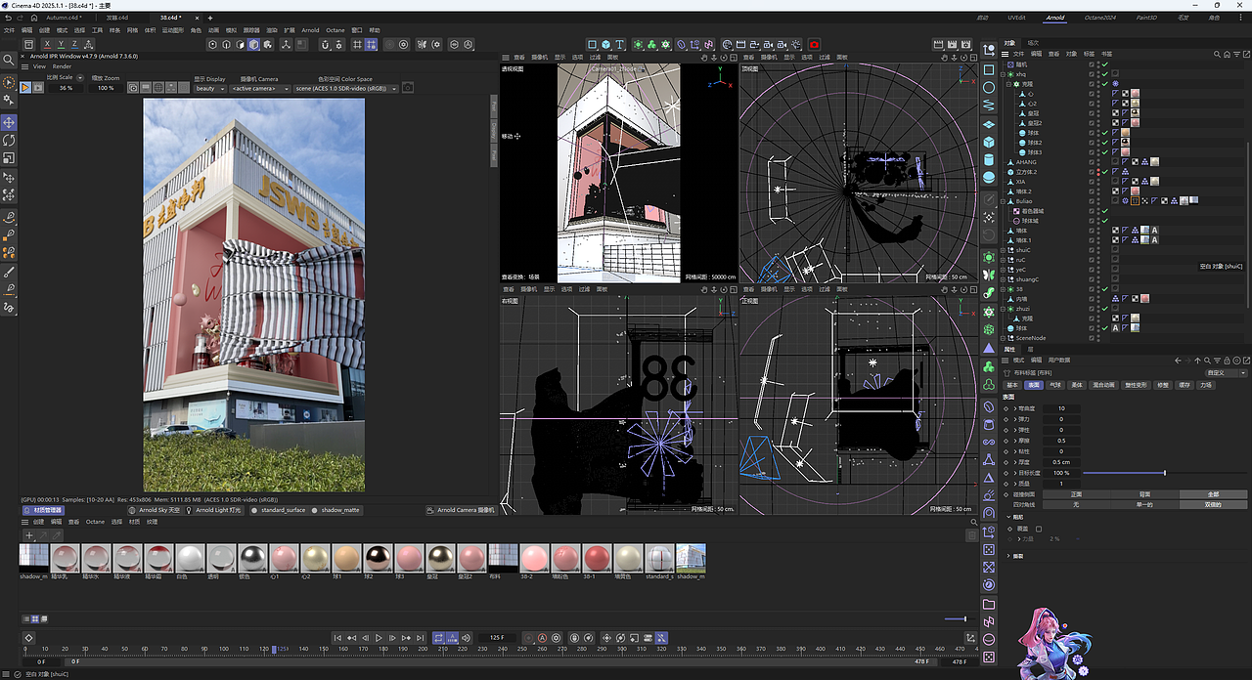1252x680 pixels.
Task: Click the Arnold Light 灯光 button
Action: tap(214, 510)
